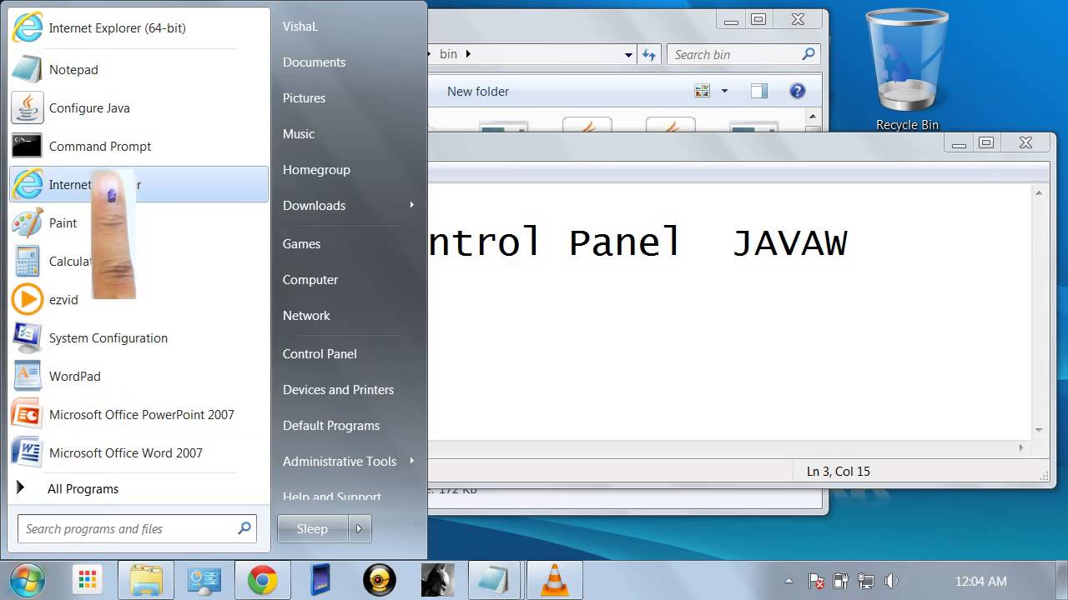This screenshot has width=1068, height=600.
Task: Click 'Ln 3, Col 15' in Notepad status bar
Action: tap(838, 472)
